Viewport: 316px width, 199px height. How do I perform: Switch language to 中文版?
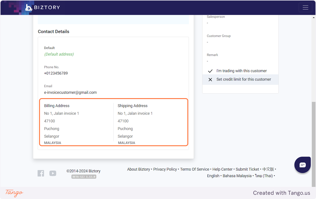point(268,169)
